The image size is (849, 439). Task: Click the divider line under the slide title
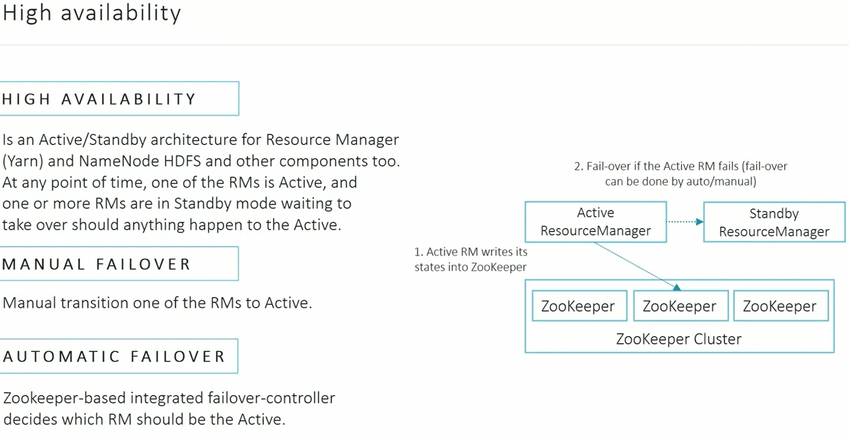(x=424, y=45)
